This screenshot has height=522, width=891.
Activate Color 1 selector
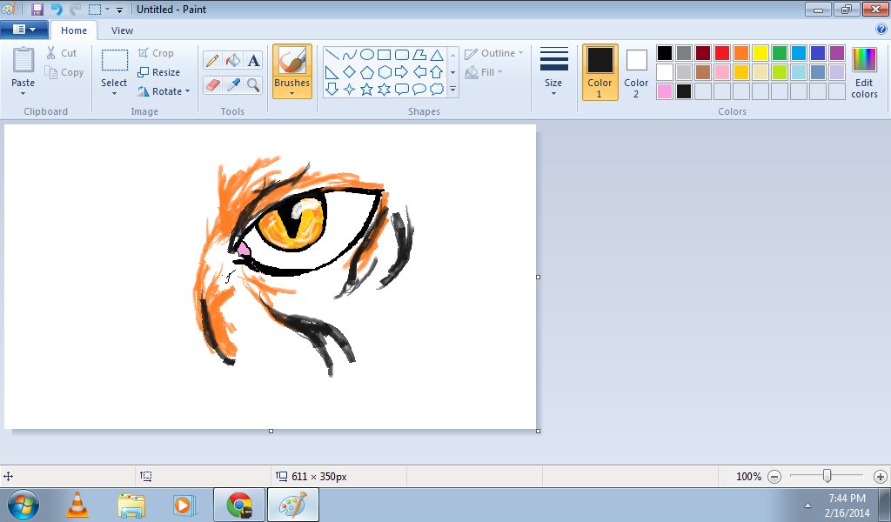click(x=600, y=72)
